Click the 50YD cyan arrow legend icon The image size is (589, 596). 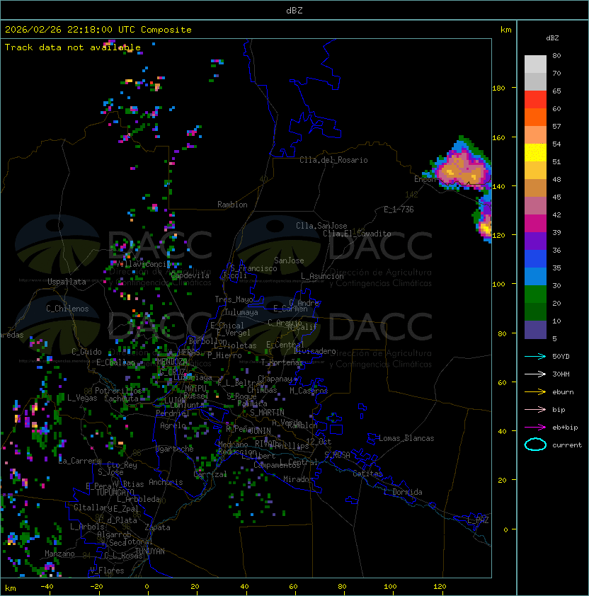coord(535,356)
